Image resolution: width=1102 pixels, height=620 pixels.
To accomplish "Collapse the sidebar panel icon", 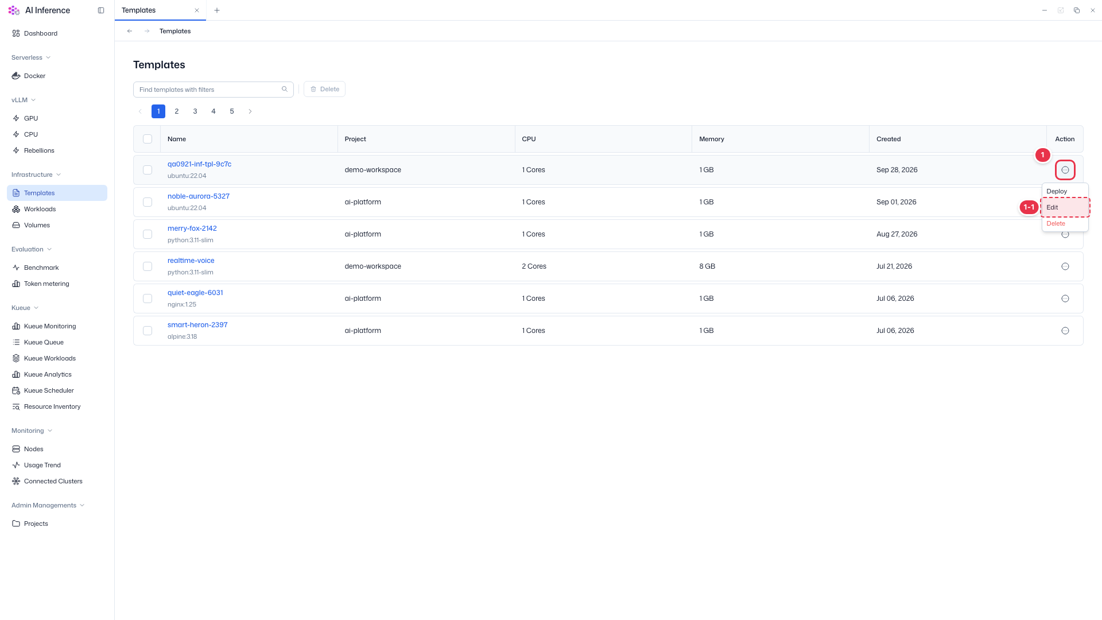I will coord(101,10).
